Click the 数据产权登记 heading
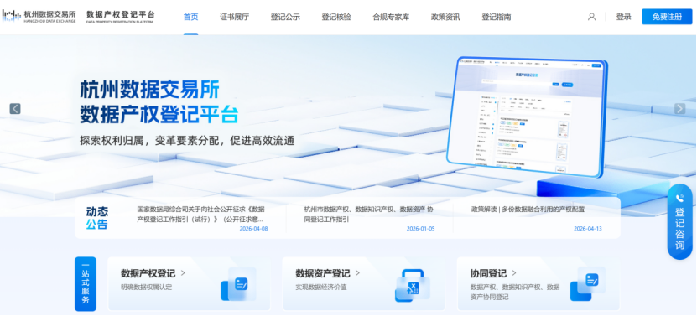This screenshot has width=697, height=316. 148,273
